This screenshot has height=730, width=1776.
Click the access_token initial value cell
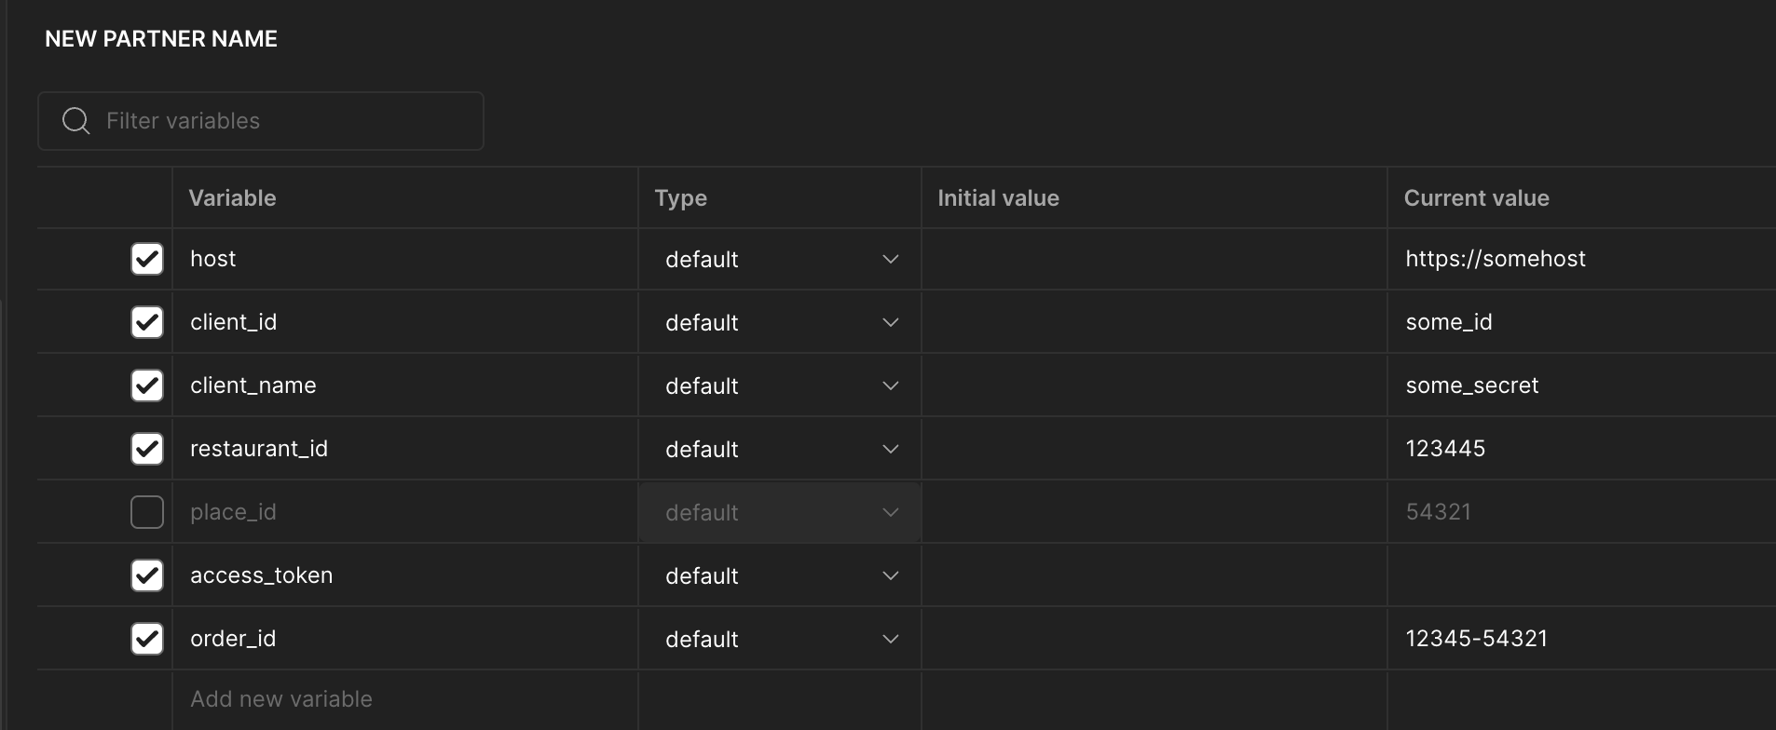tap(1154, 575)
